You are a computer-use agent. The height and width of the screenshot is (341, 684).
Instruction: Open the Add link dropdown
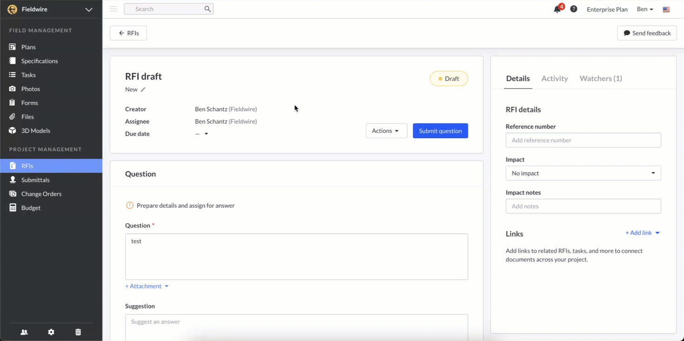[642, 233]
